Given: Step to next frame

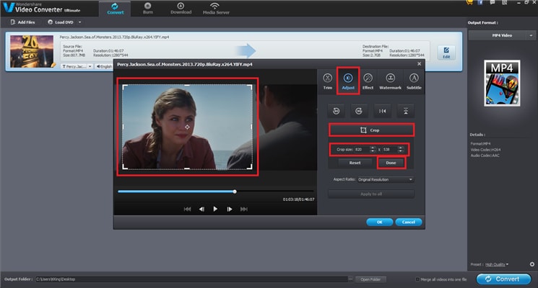Looking at the screenshot, I should tap(230, 209).
